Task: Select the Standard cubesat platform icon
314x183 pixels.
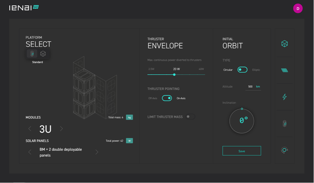Action: [x=32, y=54]
